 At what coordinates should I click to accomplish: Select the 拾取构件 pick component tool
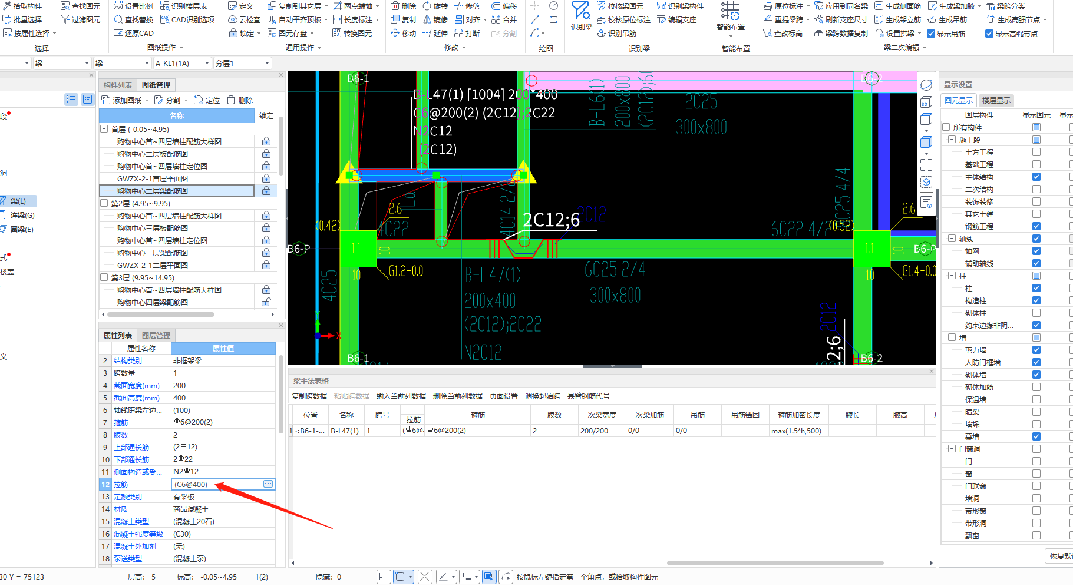(x=22, y=6)
